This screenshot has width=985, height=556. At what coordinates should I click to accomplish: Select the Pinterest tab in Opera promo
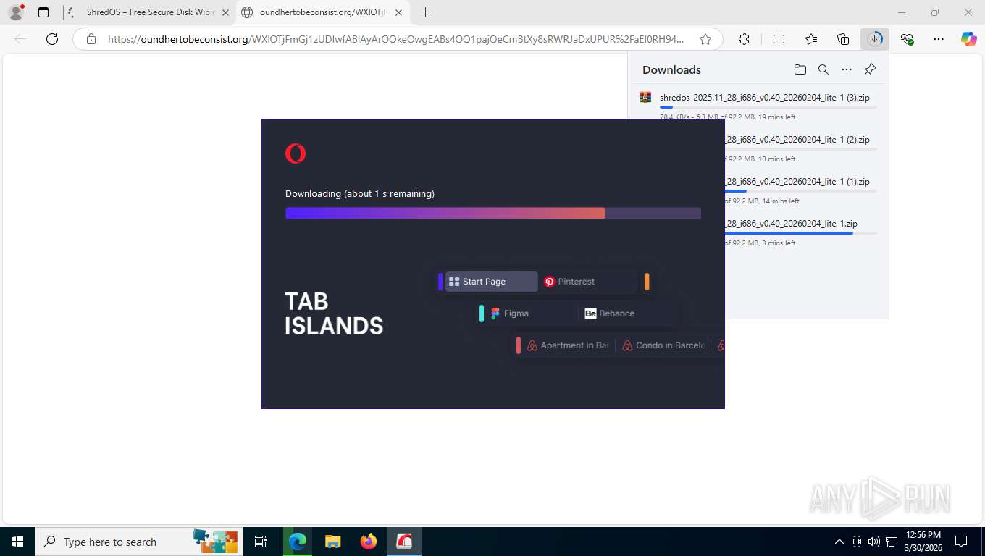pos(588,282)
